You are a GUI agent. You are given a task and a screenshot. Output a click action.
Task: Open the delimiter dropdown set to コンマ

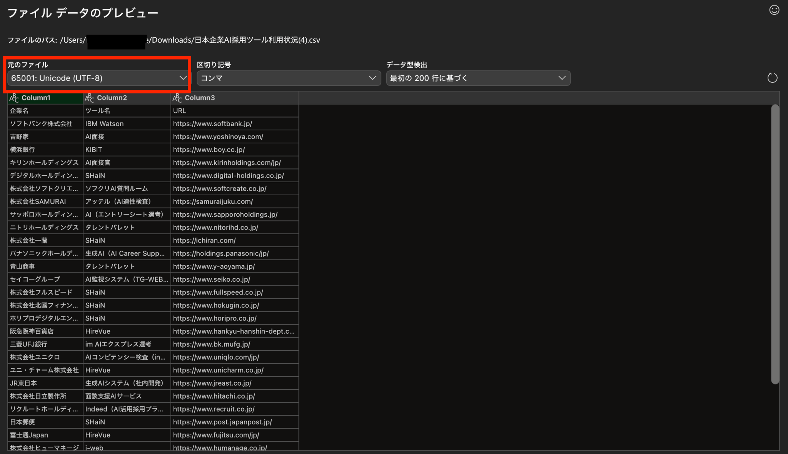pyautogui.click(x=289, y=78)
